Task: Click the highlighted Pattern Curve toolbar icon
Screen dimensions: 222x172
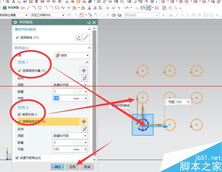Action: (149, 8)
